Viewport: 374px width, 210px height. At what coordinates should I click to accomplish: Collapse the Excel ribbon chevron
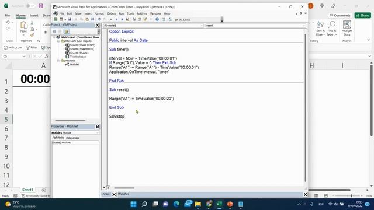(369, 40)
